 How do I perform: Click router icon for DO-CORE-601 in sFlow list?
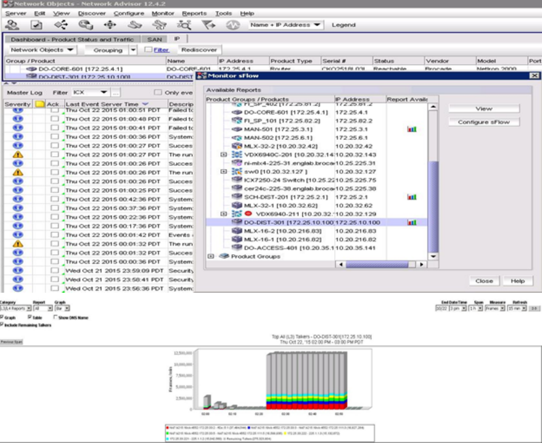click(237, 112)
